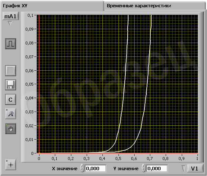Screen dimensions: 207x176
Task: Open the V1 axis selector
Action: click(195, 168)
